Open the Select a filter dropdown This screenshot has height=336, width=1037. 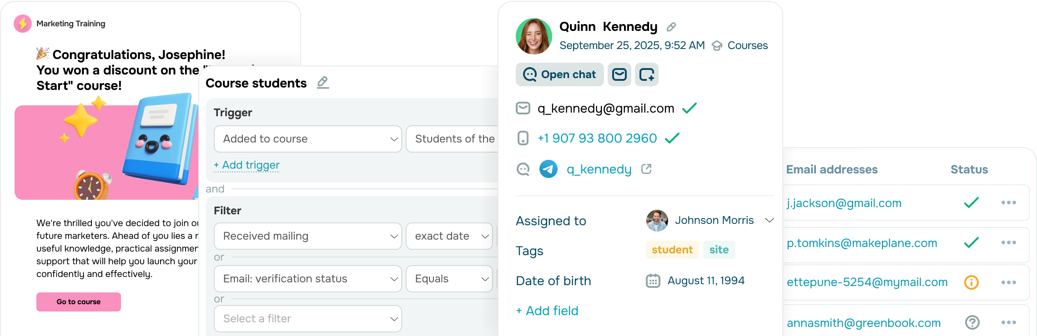(308, 319)
